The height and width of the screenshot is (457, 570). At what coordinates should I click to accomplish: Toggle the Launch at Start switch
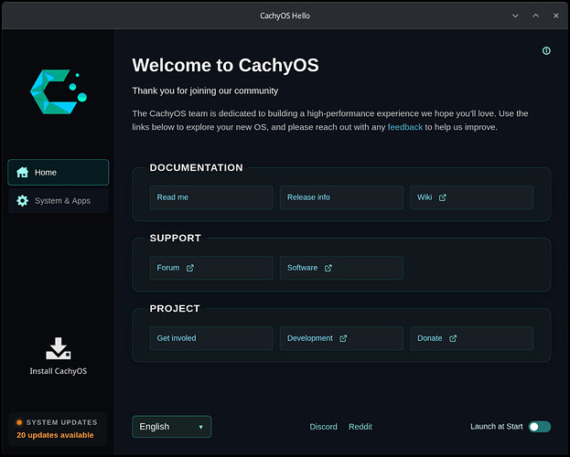pyautogui.click(x=540, y=427)
